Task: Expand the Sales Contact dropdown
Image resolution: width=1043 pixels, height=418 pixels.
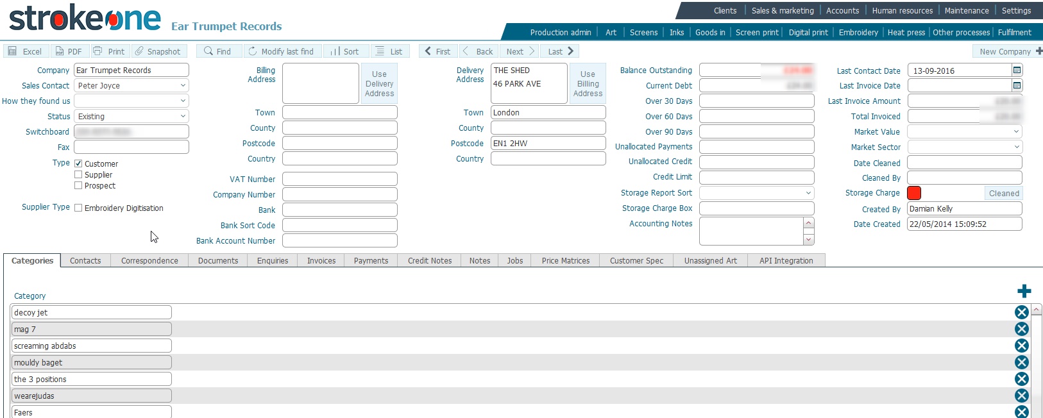Action: (183, 85)
